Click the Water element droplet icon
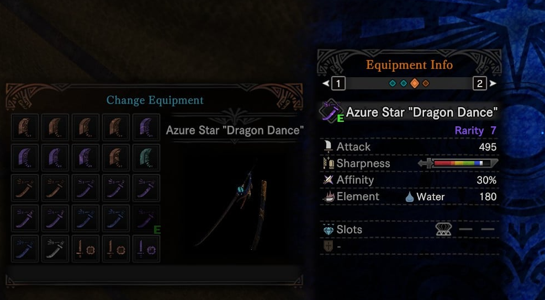This screenshot has height=300, width=545. pos(409,197)
